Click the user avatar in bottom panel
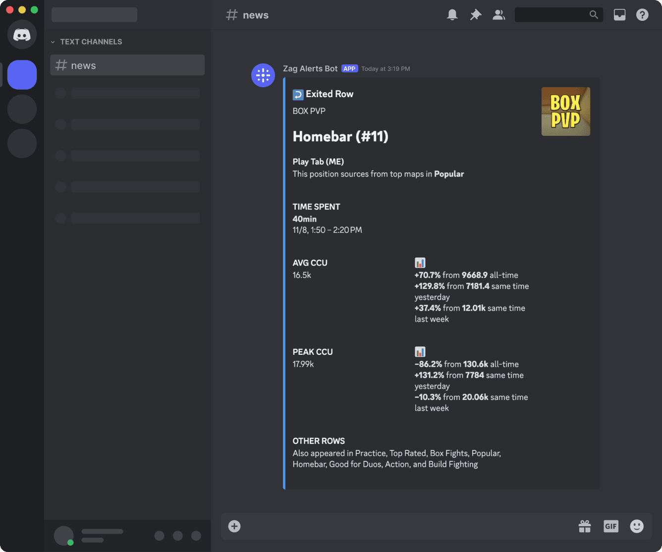Image resolution: width=662 pixels, height=552 pixels. tap(63, 536)
